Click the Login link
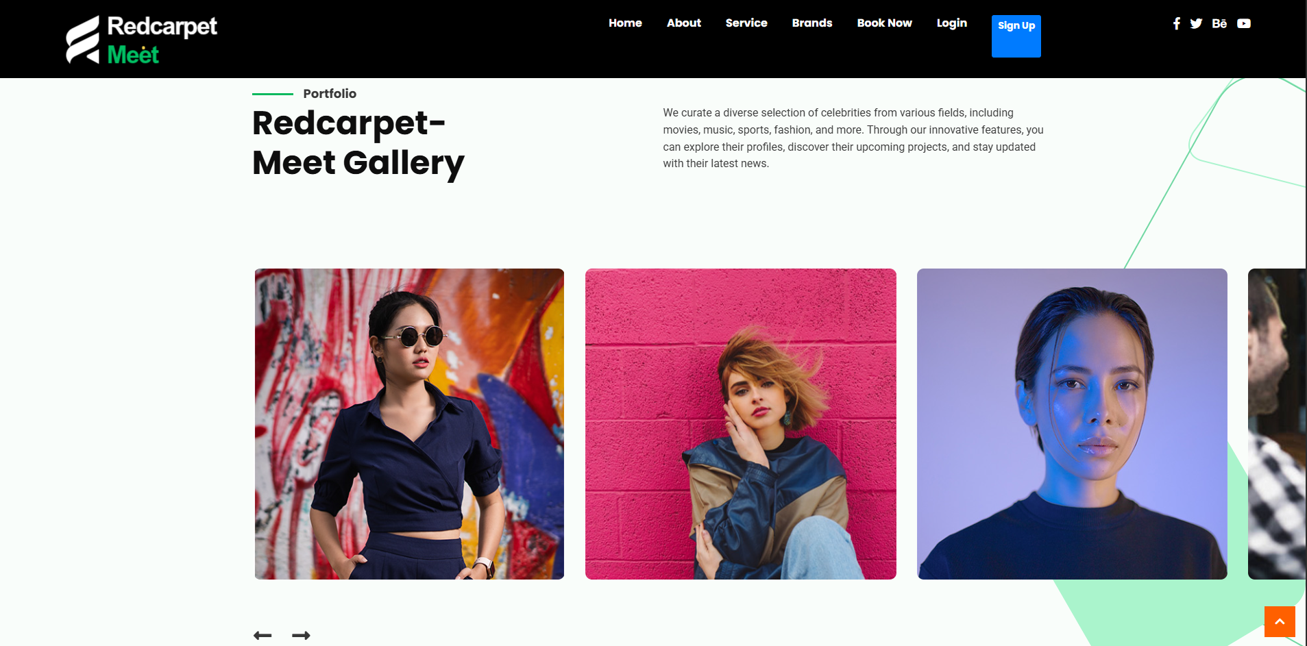Viewport: 1307px width, 646px height. click(x=952, y=23)
